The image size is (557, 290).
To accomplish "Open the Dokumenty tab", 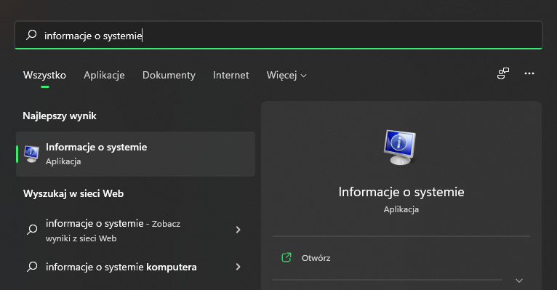I will click(x=169, y=76).
